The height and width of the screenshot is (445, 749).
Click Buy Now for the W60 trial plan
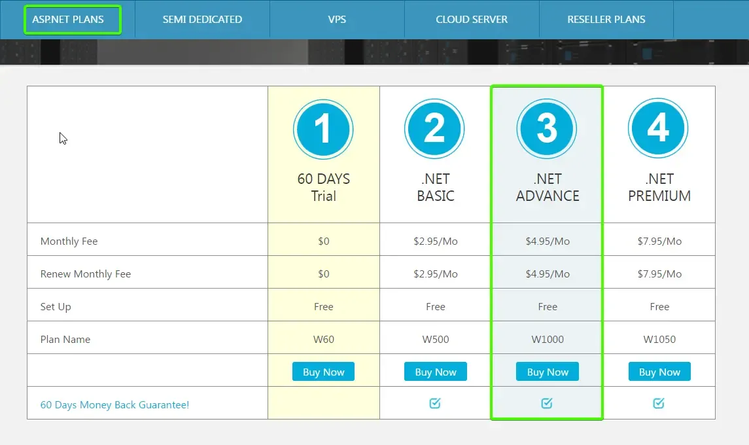tap(323, 371)
